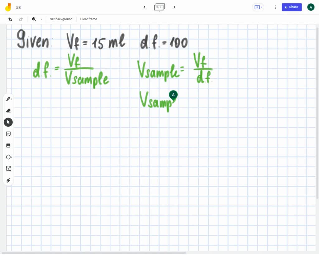Open the more options menu
Screen dimensions: 319x255
coord(275,7)
